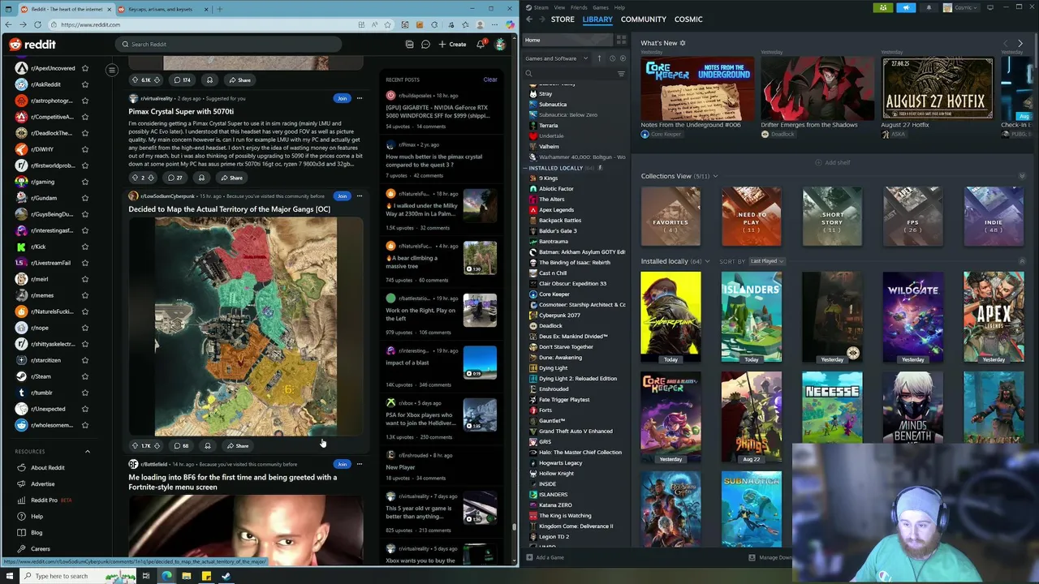Image resolution: width=1039 pixels, height=584 pixels.
Task: Click Create post button on Reddit
Action: 453,45
